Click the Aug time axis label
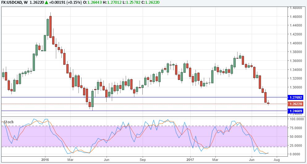307x164 pixels. pos(277,159)
